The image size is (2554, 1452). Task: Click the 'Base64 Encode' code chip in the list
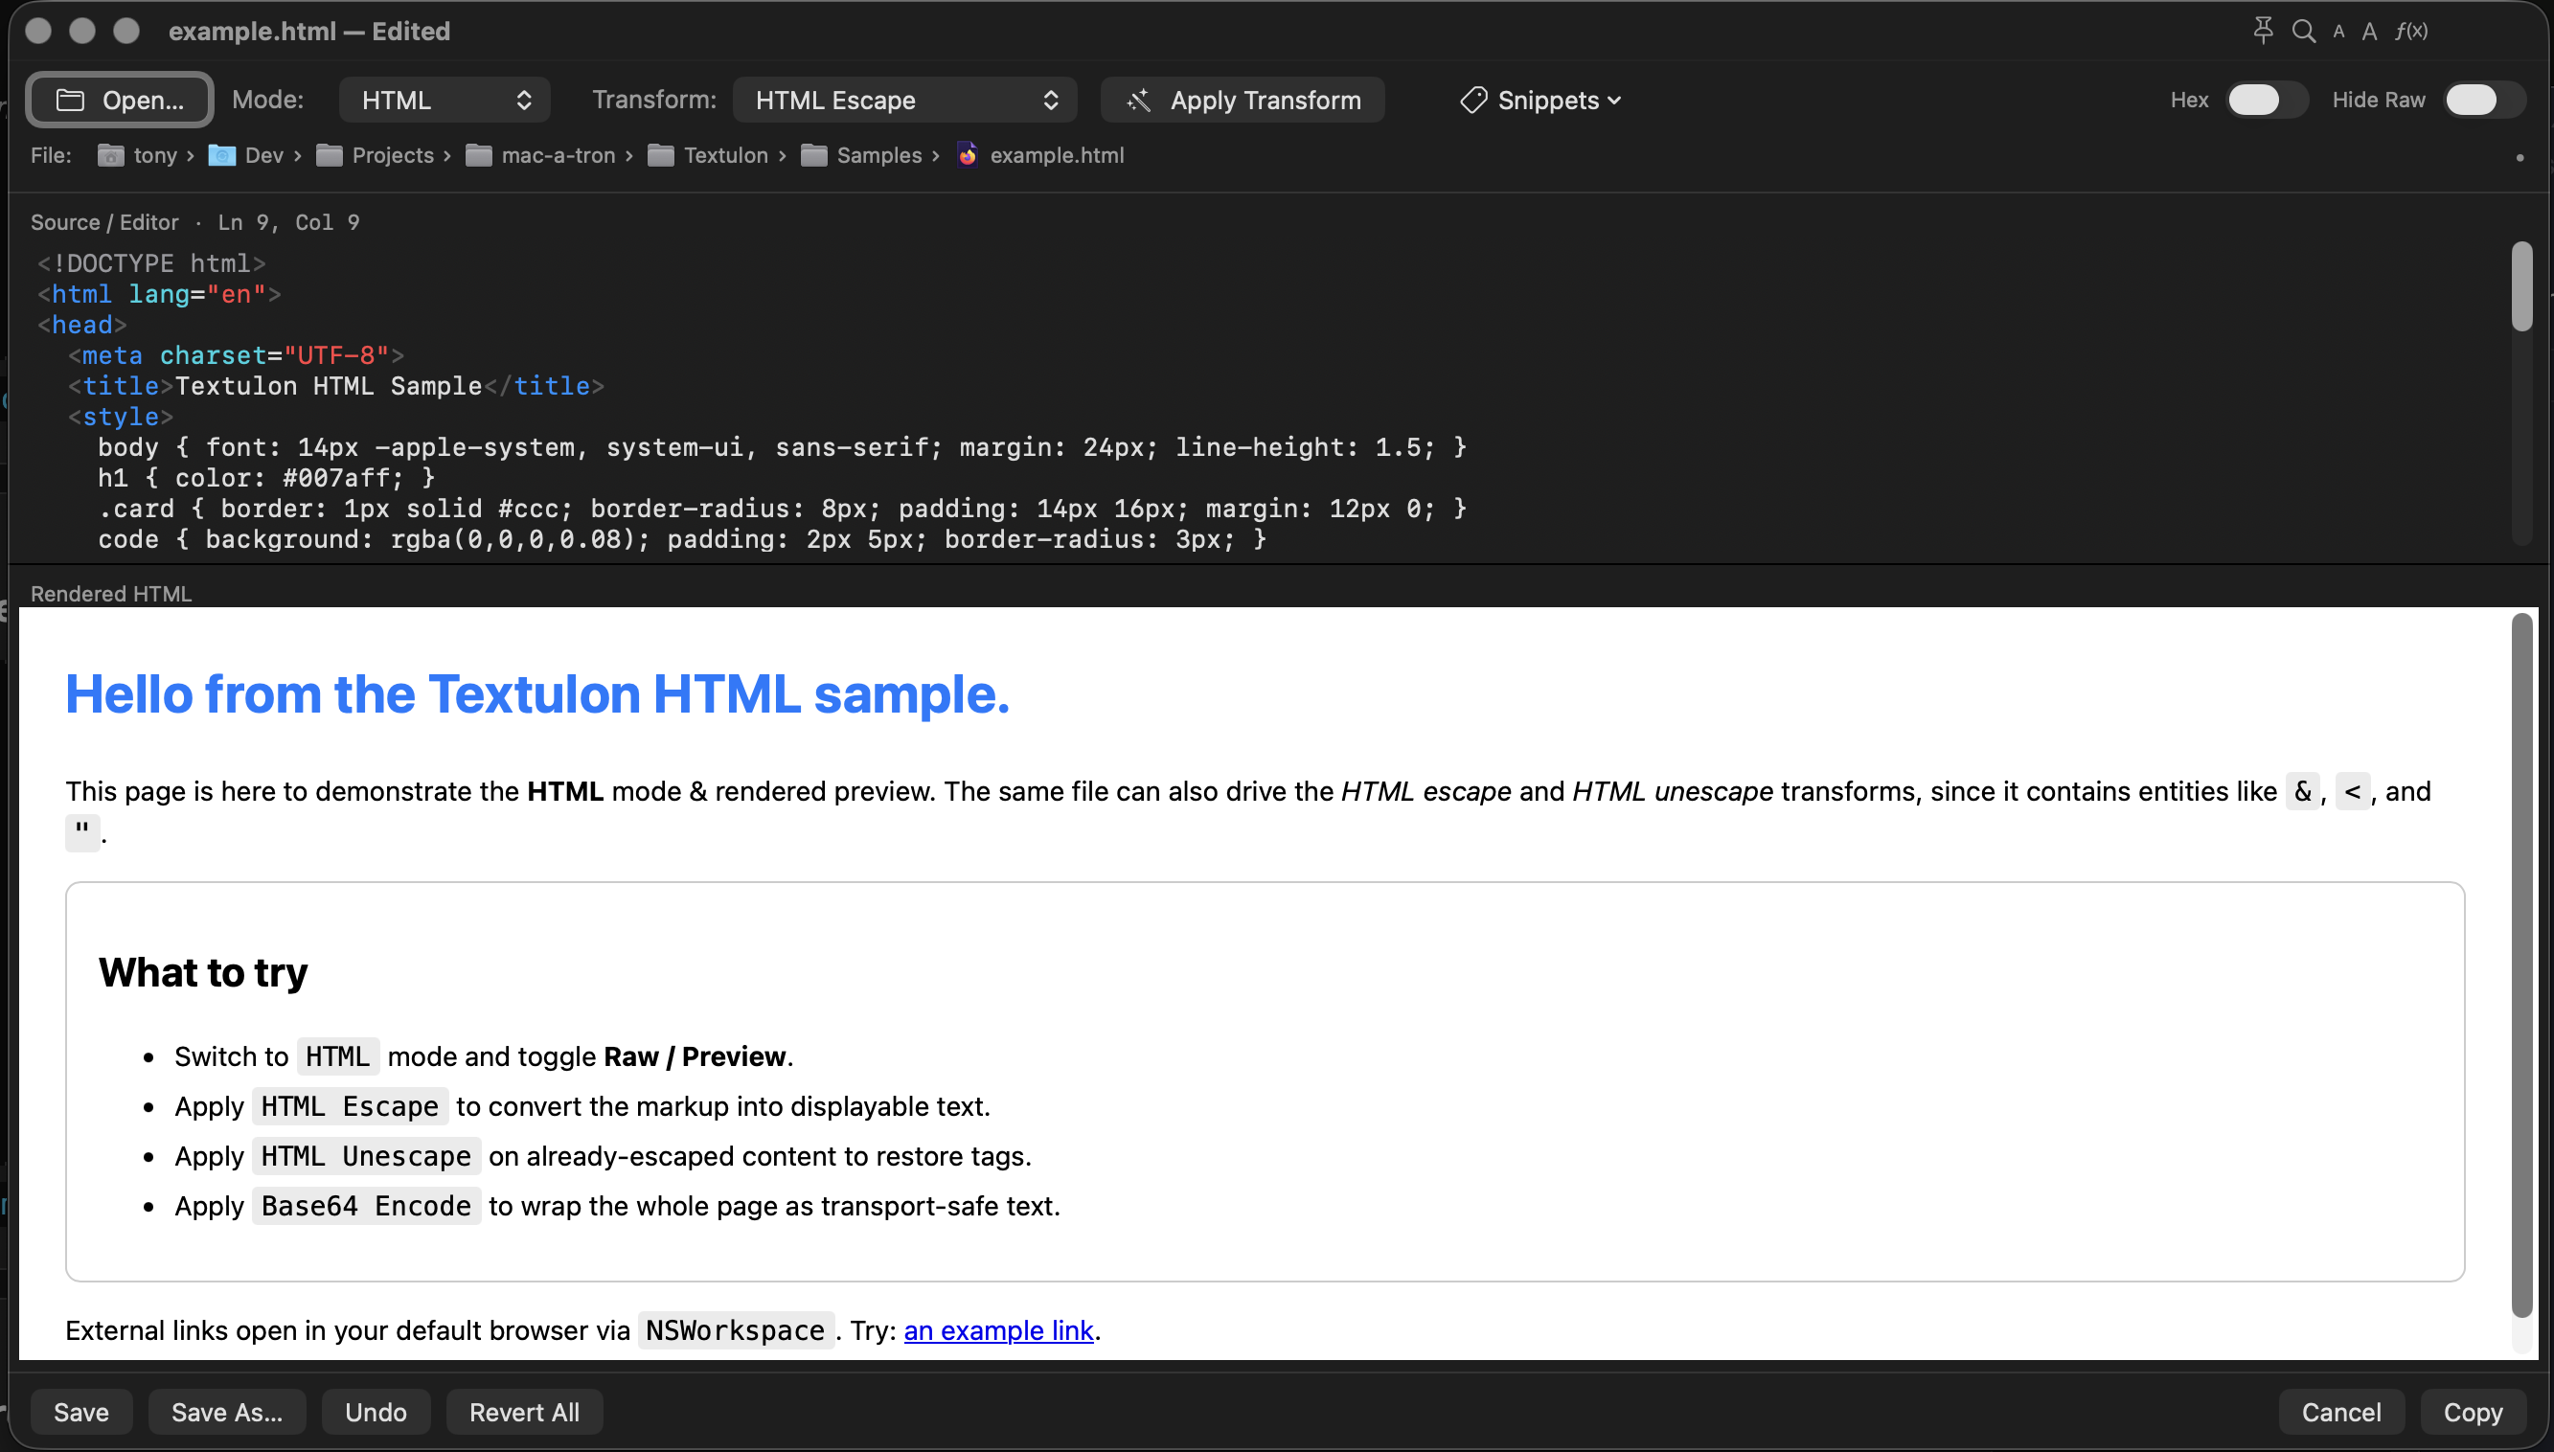(x=366, y=1207)
